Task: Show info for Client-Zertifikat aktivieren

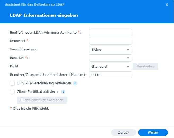Action: click(x=63, y=92)
